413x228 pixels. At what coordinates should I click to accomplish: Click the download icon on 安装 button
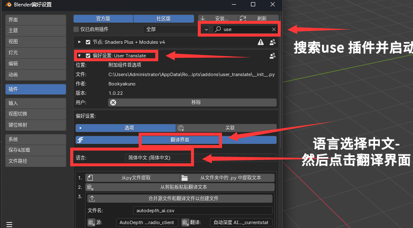pos(202,18)
